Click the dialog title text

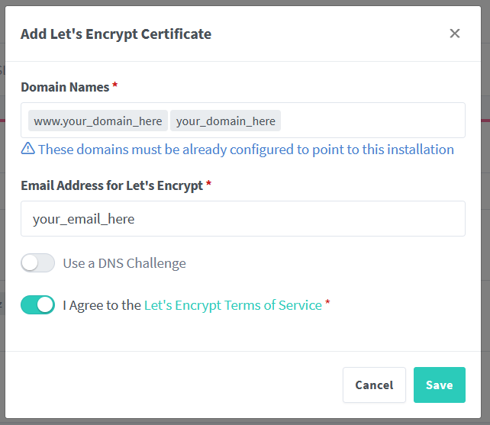point(116,34)
